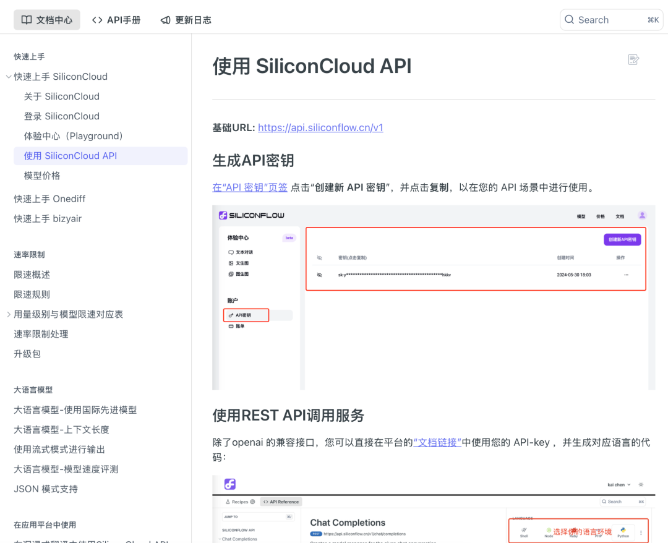Open Recipes tab in lower screenshot
The image size is (668, 543).
240,502
